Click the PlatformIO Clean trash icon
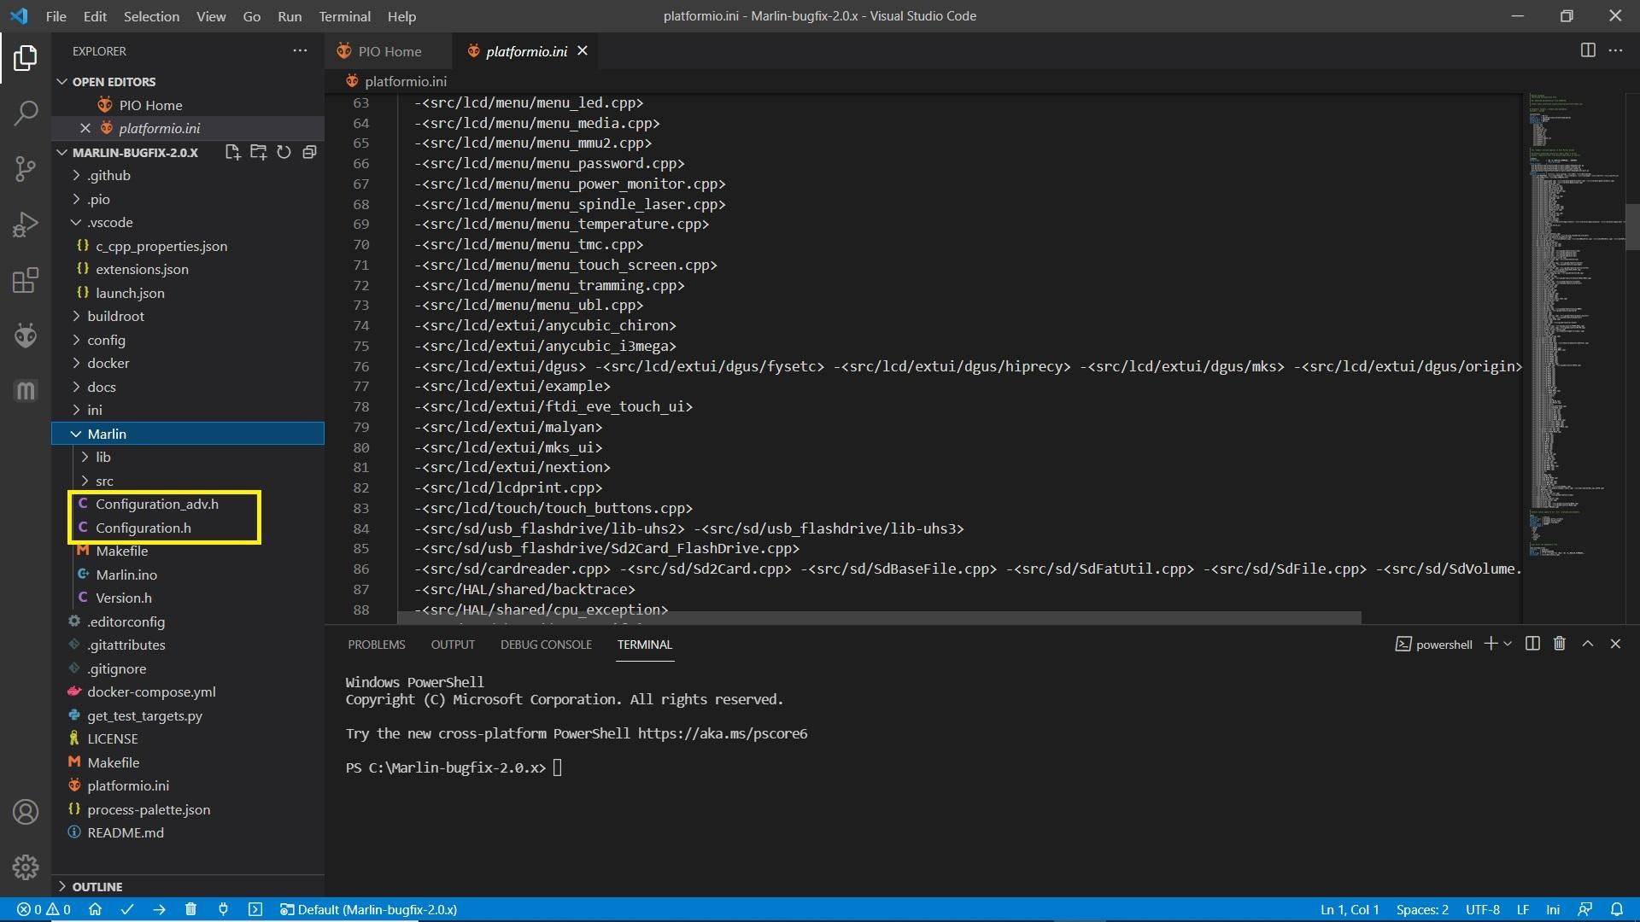This screenshot has width=1640, height=922. pyautogui.click(x=190, y=909)
